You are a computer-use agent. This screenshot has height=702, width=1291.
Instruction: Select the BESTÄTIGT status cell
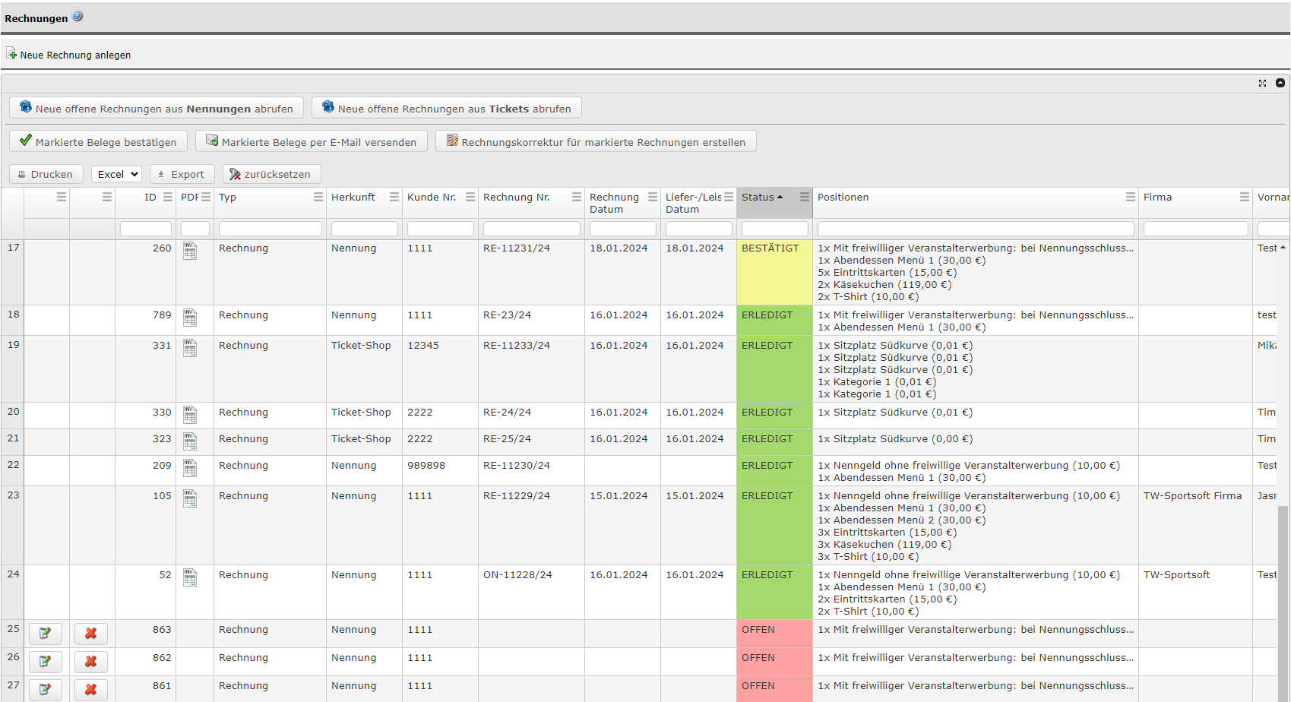(x=774, y=273)
